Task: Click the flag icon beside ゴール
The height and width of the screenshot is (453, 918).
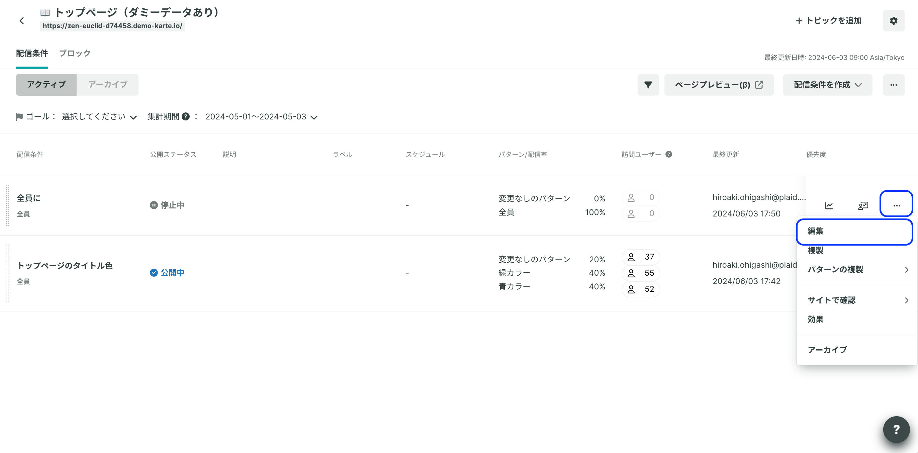Action: [x=20, y=116]
